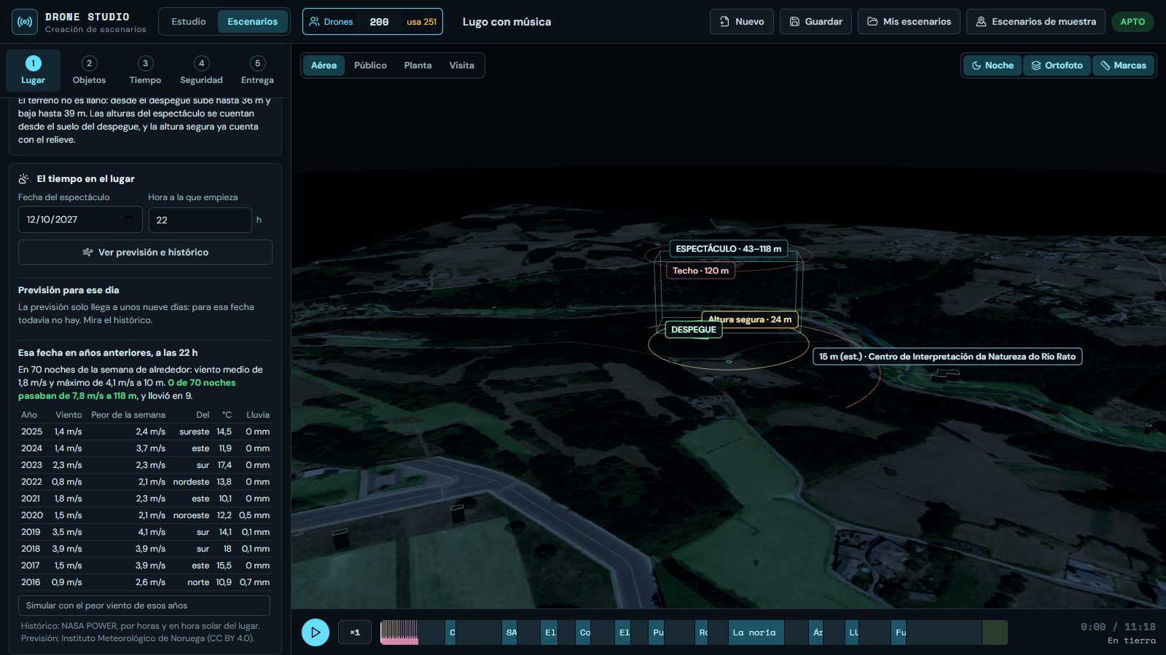The image size is (1166, 655).
Task: Click the Altura segura · 24 m label
Action: point(750,319)
